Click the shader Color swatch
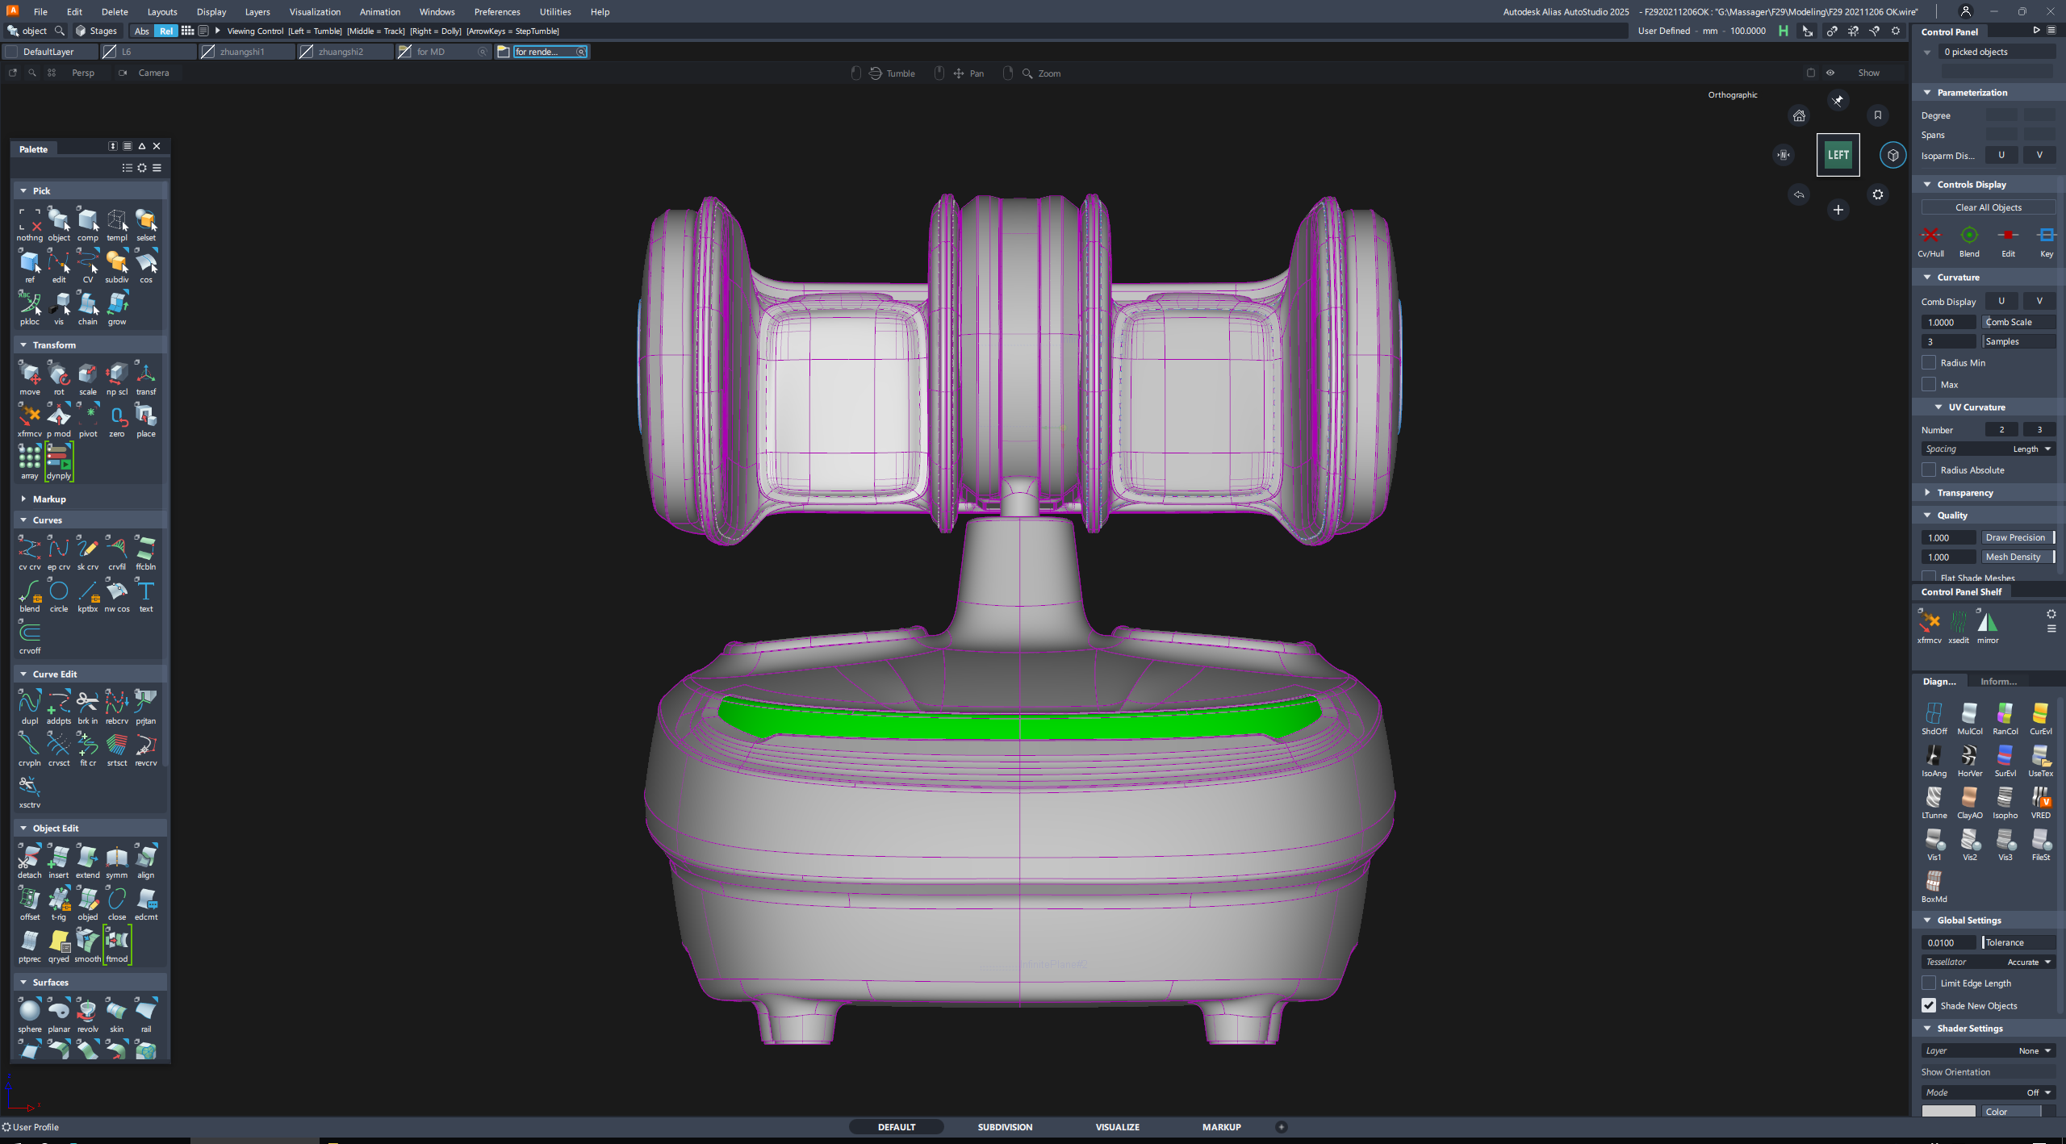The image size is (2066, 1144). (1948, 1112)
